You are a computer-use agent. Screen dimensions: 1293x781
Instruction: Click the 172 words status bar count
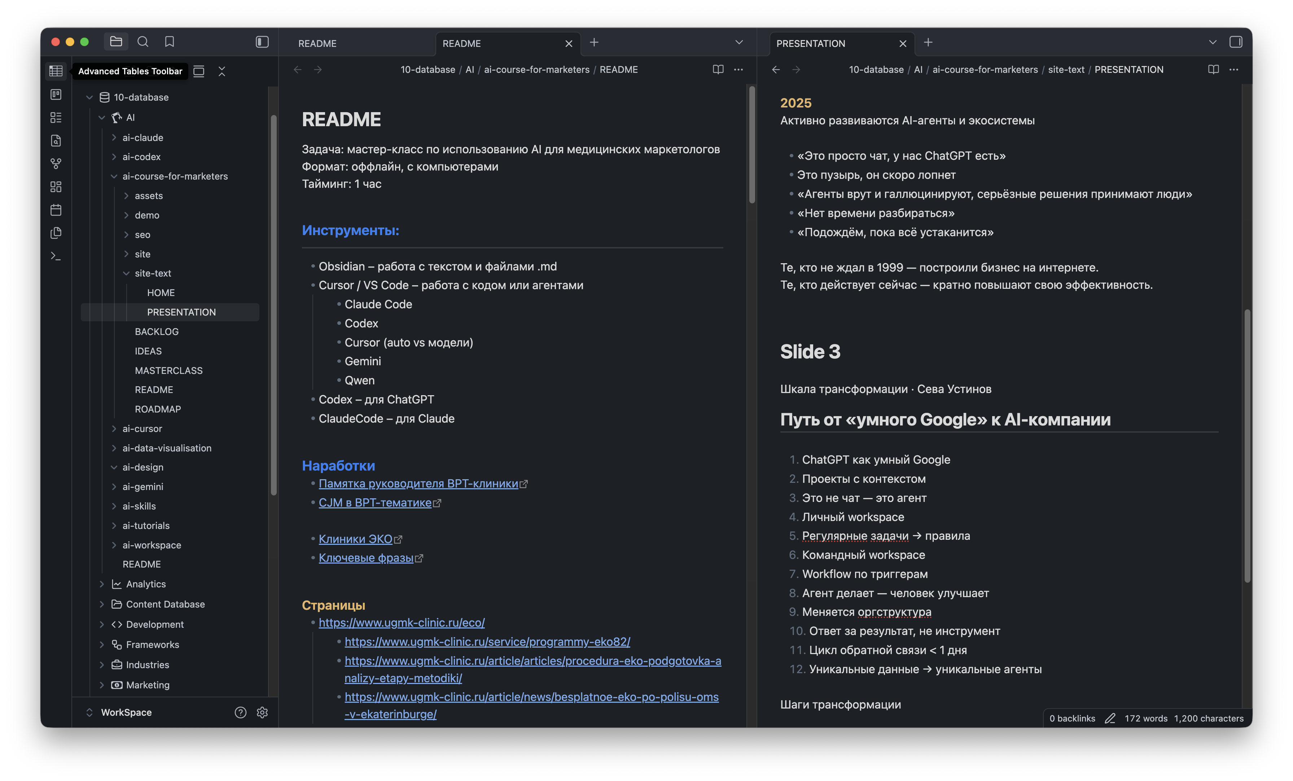pyautogui.click(x=1146, y=719)
